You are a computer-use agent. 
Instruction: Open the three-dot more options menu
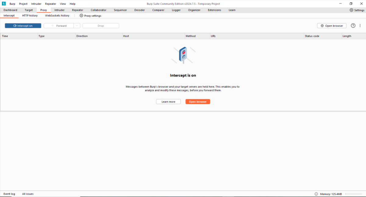360,26
